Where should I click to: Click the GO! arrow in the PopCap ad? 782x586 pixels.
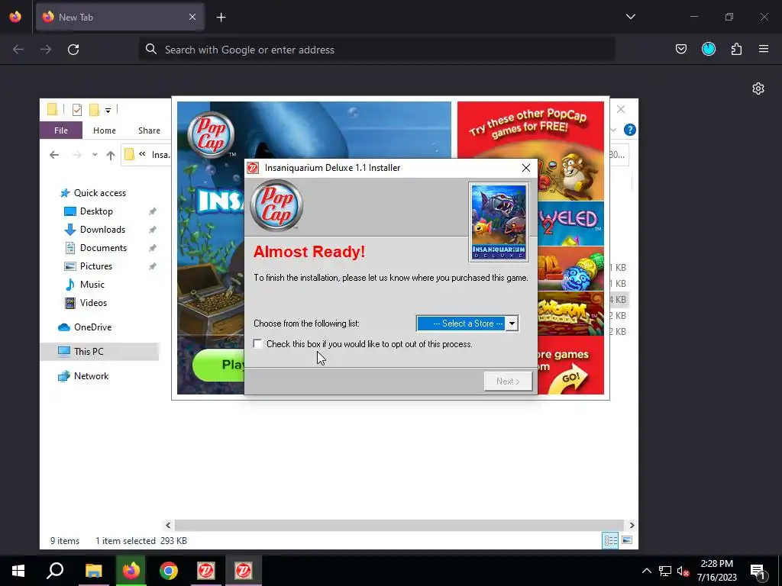tap(570, 378)
